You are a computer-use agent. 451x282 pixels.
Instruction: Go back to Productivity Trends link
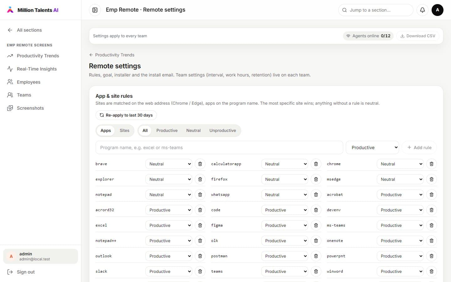coord(112,55)
